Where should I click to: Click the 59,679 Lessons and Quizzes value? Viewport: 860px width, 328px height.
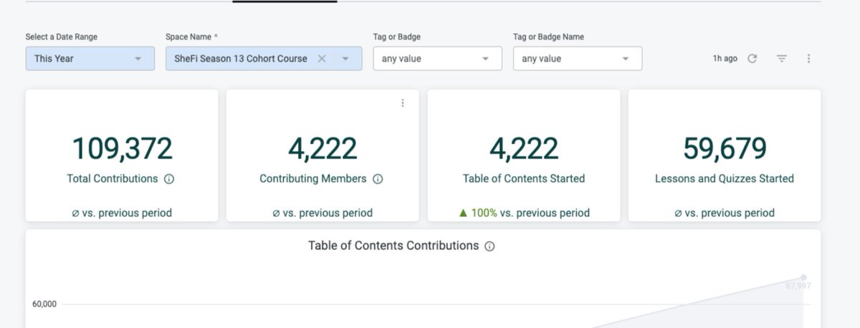[x=725, y=148]
